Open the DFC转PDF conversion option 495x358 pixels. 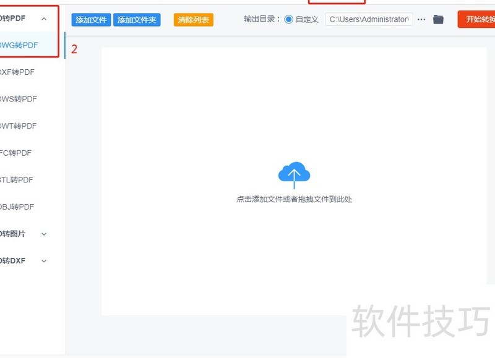pos(19,153)
